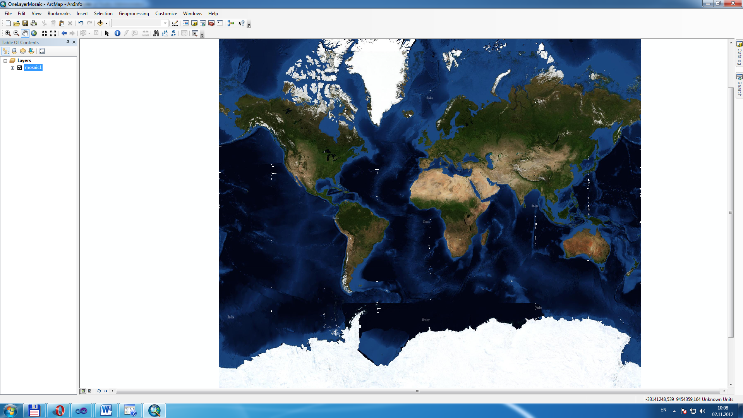Open the Python window

point(220,23)
